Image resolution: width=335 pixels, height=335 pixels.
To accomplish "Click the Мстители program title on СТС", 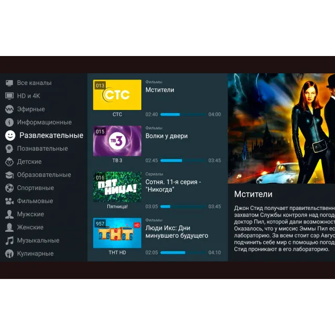I will coord(160,90).
